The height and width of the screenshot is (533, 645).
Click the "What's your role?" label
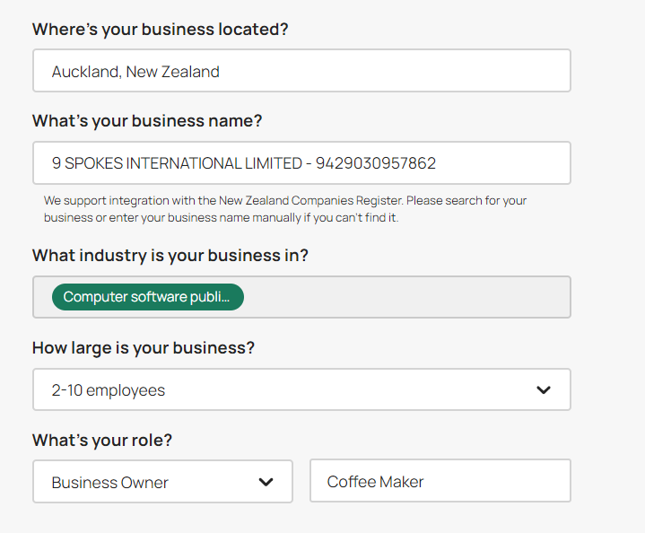[x=102, y=441]
